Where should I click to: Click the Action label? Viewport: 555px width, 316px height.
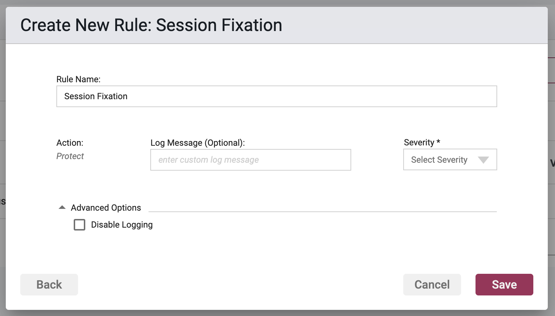coord(70,143)
